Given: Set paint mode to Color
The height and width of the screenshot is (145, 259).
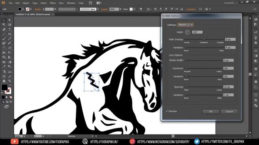Looking at the screenshot, I should pyautogui.click(x=3, y=97).
